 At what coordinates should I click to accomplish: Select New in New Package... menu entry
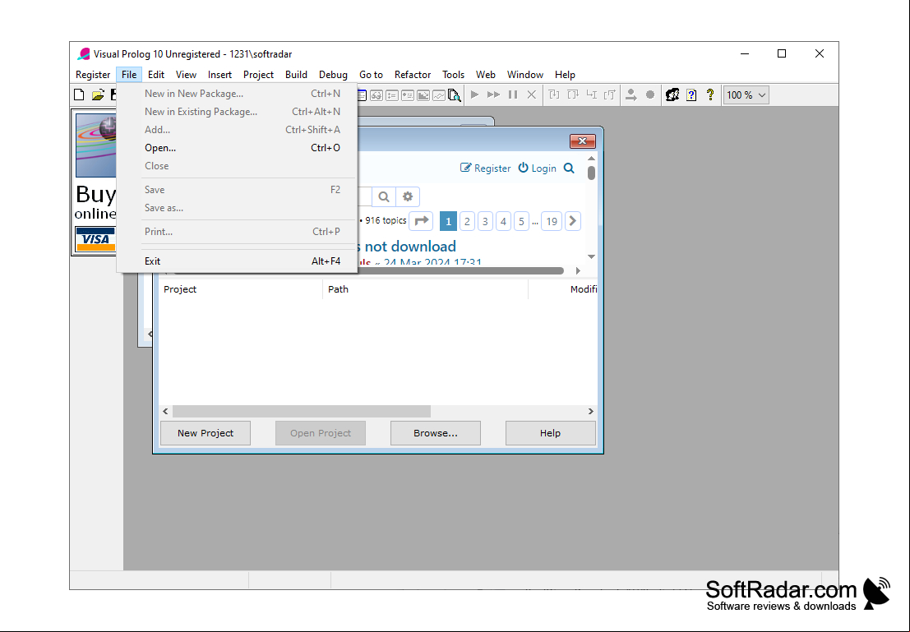tap(237, 94)
